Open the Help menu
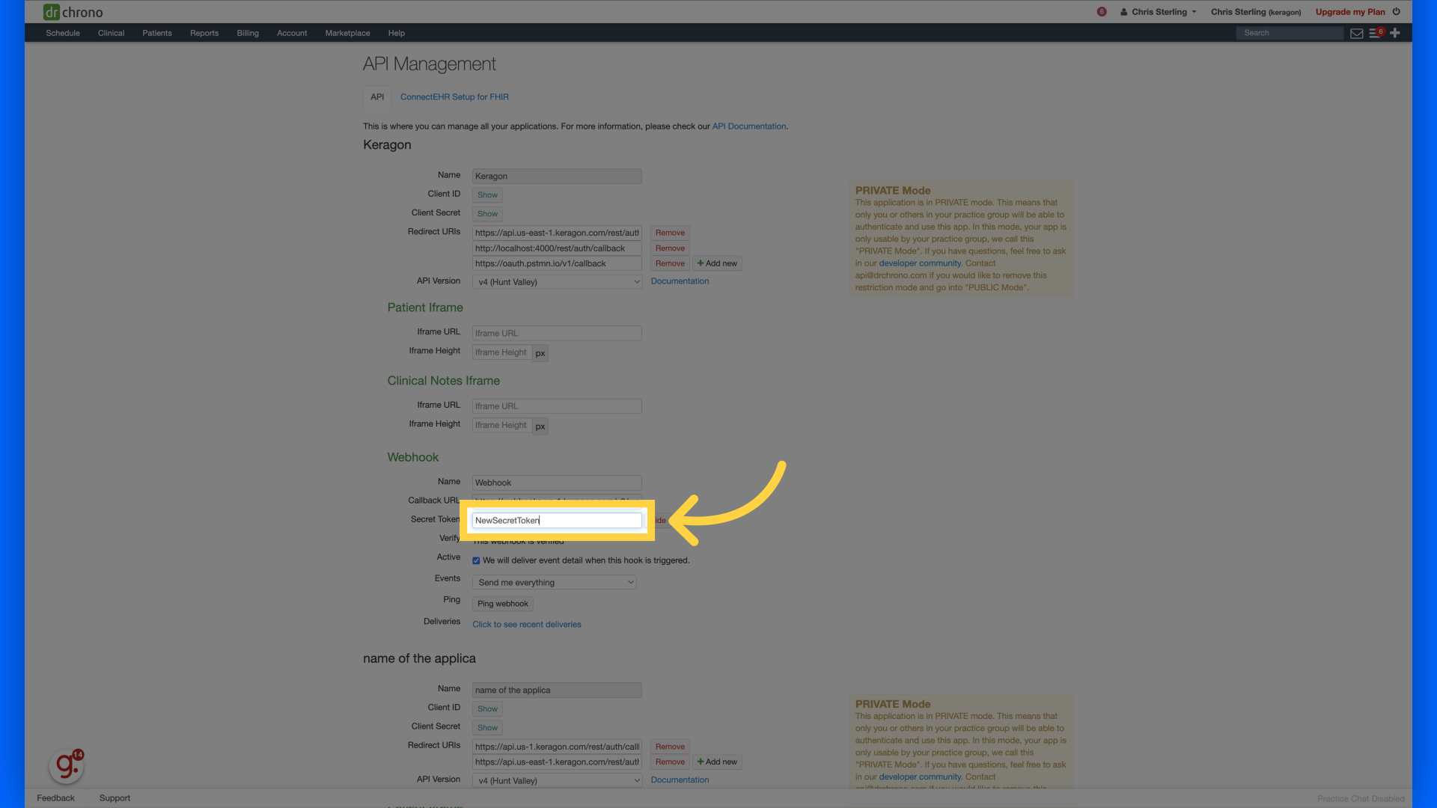Screen dimensions: 1437x808 click(x=397, y=33)
